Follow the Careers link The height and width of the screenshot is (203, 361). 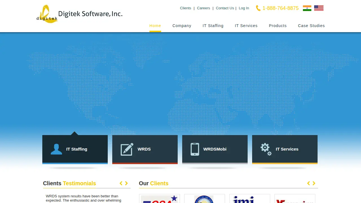[x=204, y=8]
